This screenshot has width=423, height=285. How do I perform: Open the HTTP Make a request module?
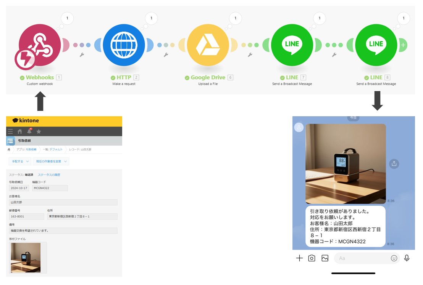pos(124,45)
